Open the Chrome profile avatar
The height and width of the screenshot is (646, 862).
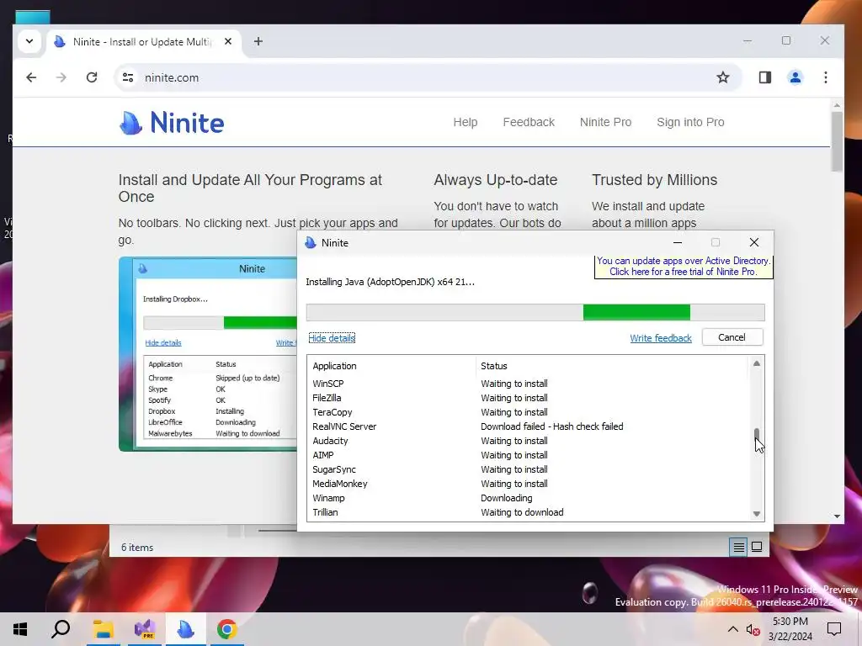(795, 77)
